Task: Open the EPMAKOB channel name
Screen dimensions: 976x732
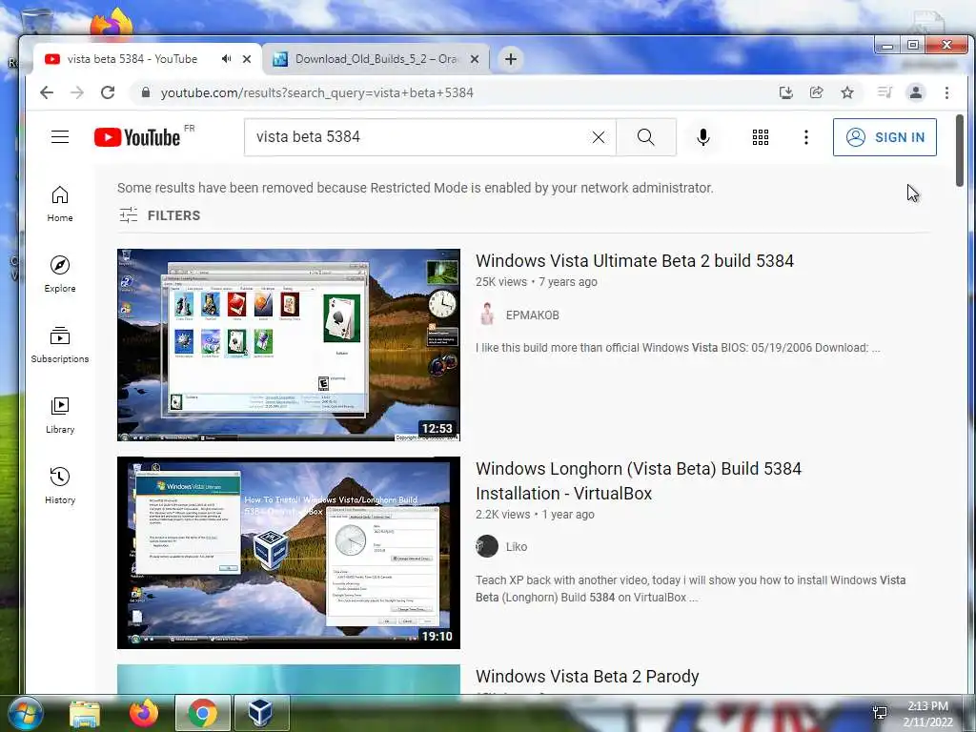Action: click(x=532, y=315)
